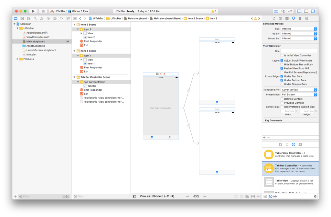Viewport: 331px width, 217px height.
Task: Click View as: iPhone 8 button
Action: (x=157, y=196)
